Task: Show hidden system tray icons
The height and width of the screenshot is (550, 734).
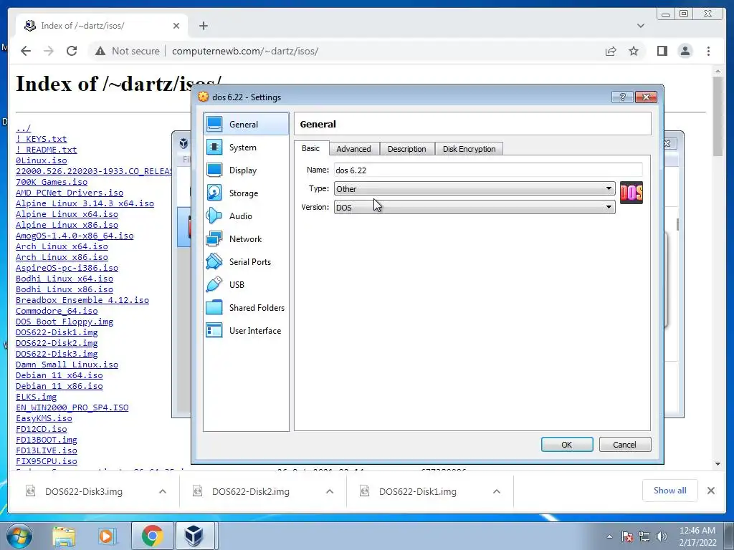Action: (609, 536)
